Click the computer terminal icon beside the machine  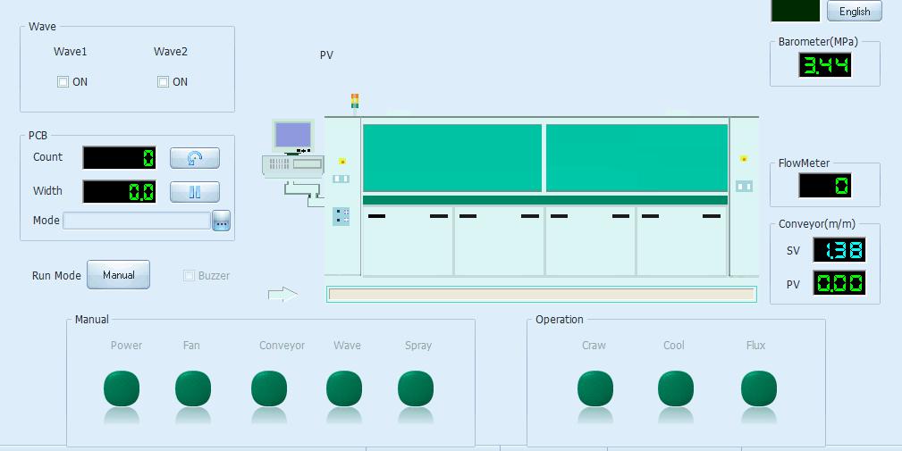[294, 148]
